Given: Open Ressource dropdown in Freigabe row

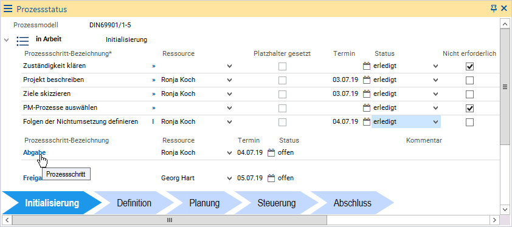Looking at the screenshot, I should 230,178.
